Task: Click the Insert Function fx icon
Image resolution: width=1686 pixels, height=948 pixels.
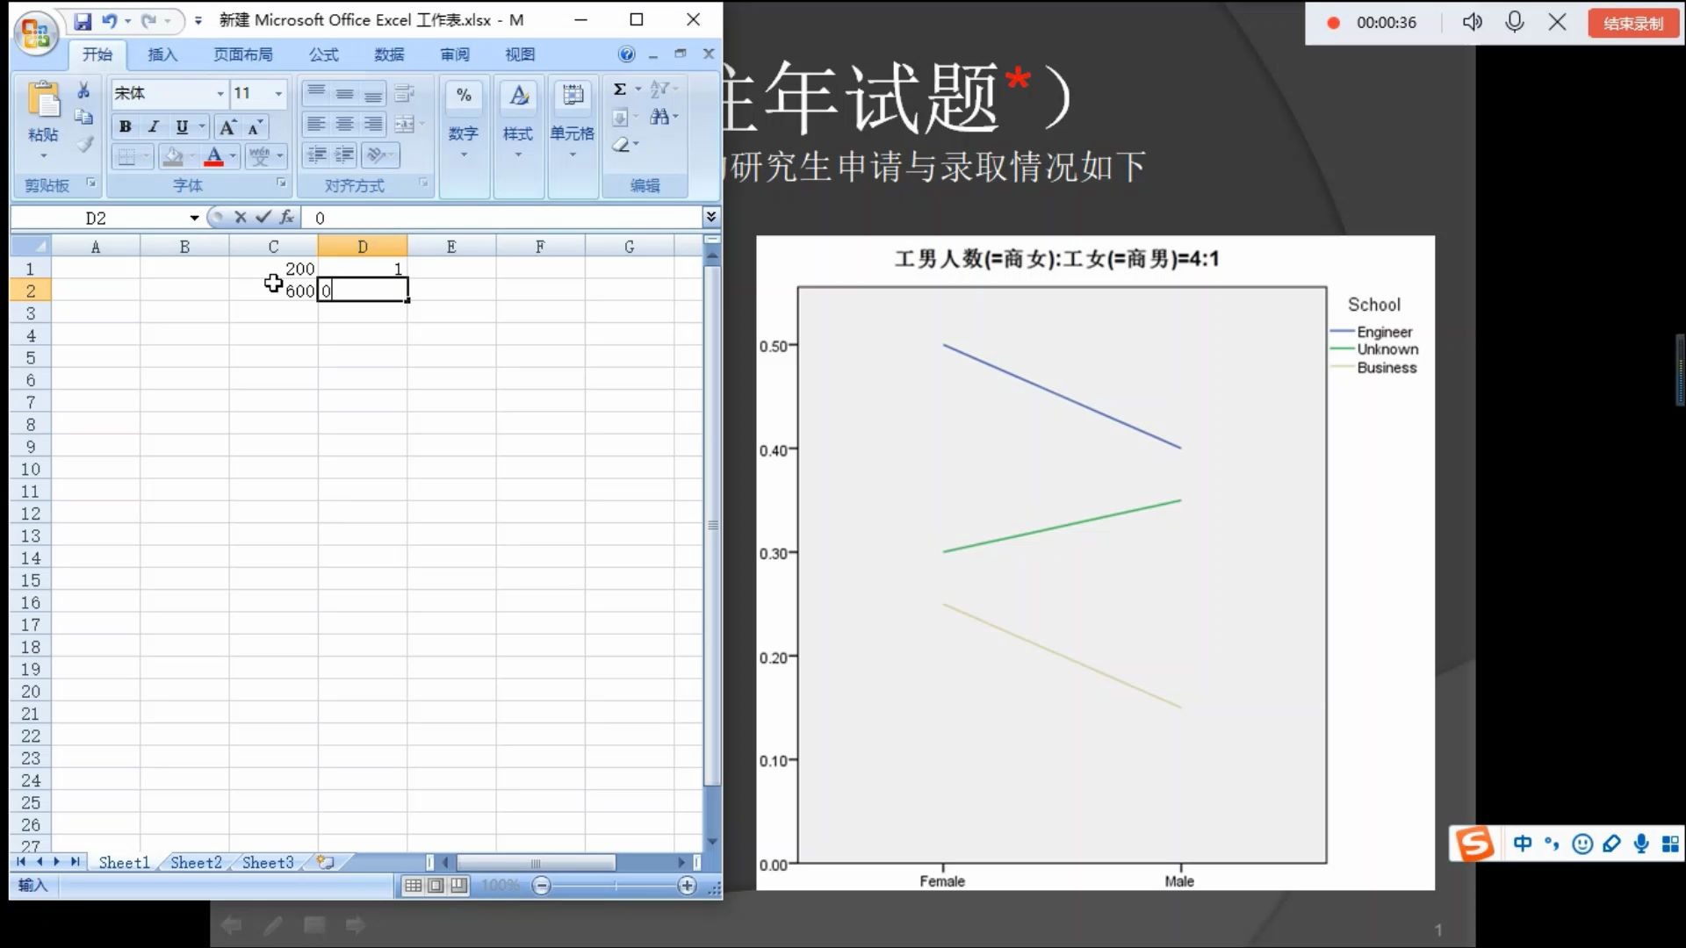Action: [286, 217]
